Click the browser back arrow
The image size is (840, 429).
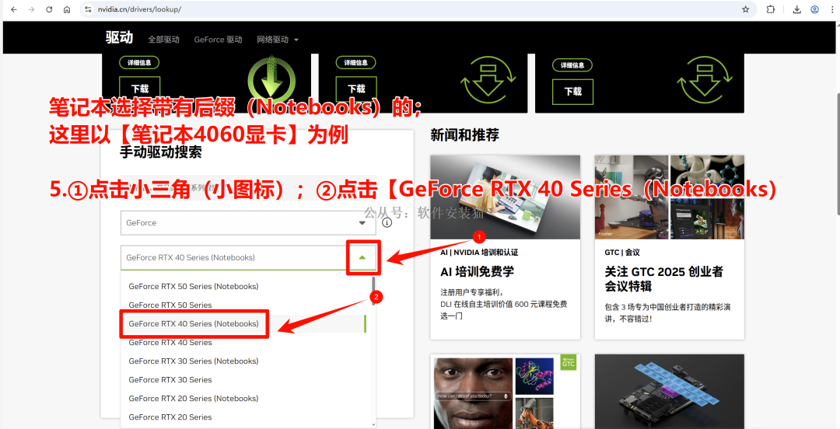coord(14,9)
